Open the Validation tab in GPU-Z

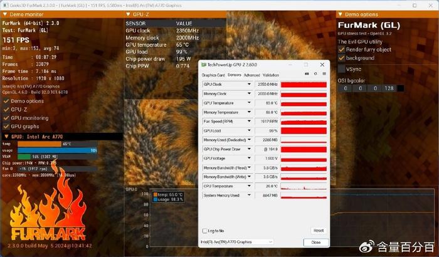[271, 75]
